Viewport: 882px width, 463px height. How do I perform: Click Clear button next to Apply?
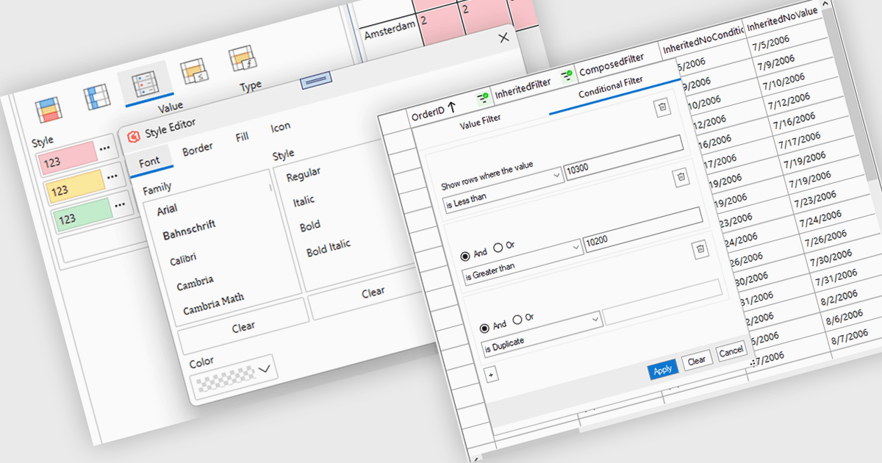pyautogui.click(x=696, y=360)
